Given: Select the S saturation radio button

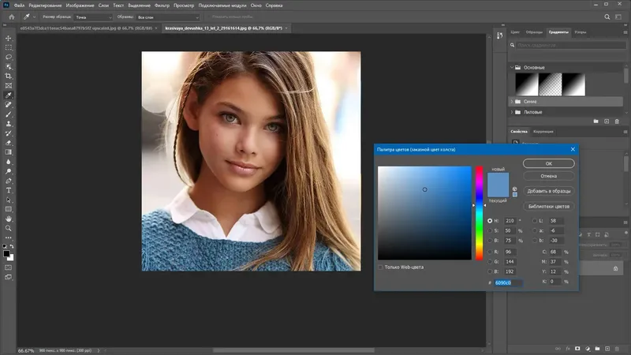Looking at the screenshot, I should tap(490, 230).
